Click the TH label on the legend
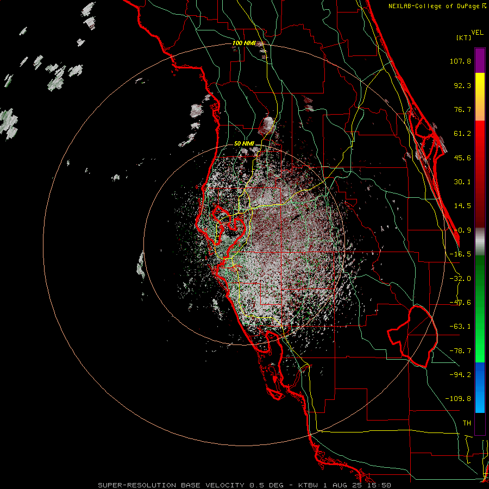The image size is (489, 489). pos(467,423)
